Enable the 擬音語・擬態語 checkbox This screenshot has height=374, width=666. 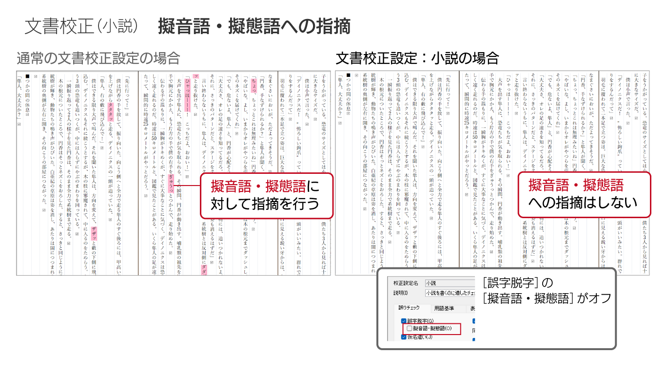(x=409, y=329)
